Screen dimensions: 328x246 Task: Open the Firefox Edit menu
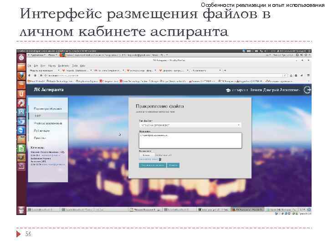click(x=36, y=66)
